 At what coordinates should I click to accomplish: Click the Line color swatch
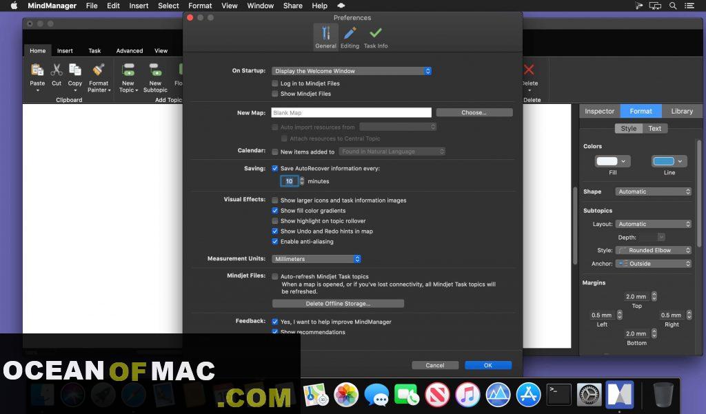pos(664,161)
